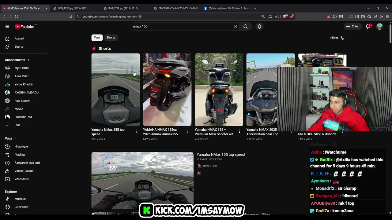Start voice search with the microphone
Screen dimensions: 392x220
[259, 27]
